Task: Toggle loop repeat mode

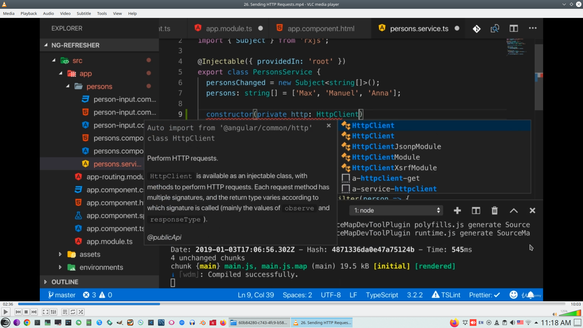Action: click(73, 312)
